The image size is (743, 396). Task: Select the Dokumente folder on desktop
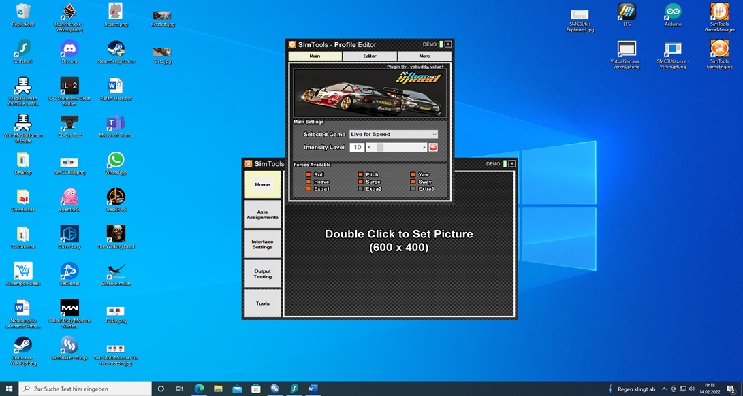pyautogui.click(x=23, y=237)
